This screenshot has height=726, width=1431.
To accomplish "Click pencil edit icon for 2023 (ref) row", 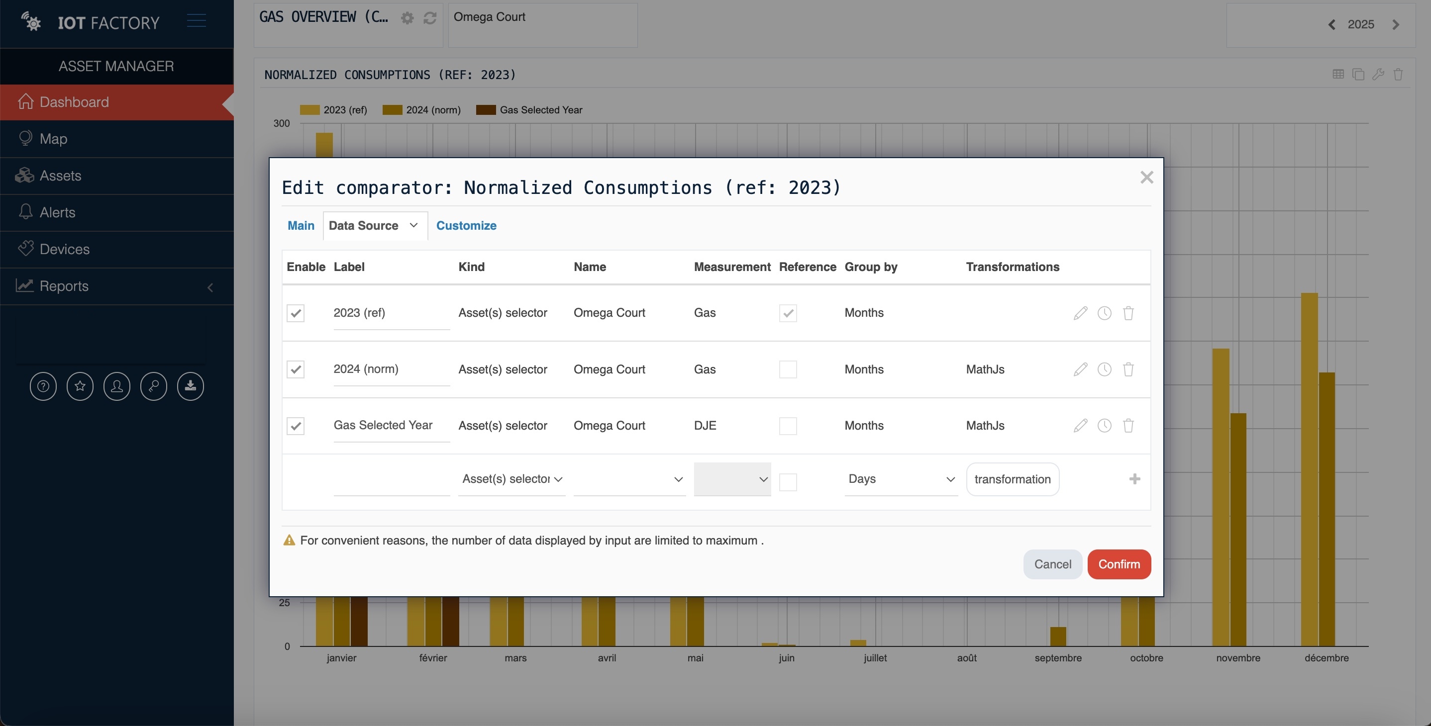I will click(1080, 313).
